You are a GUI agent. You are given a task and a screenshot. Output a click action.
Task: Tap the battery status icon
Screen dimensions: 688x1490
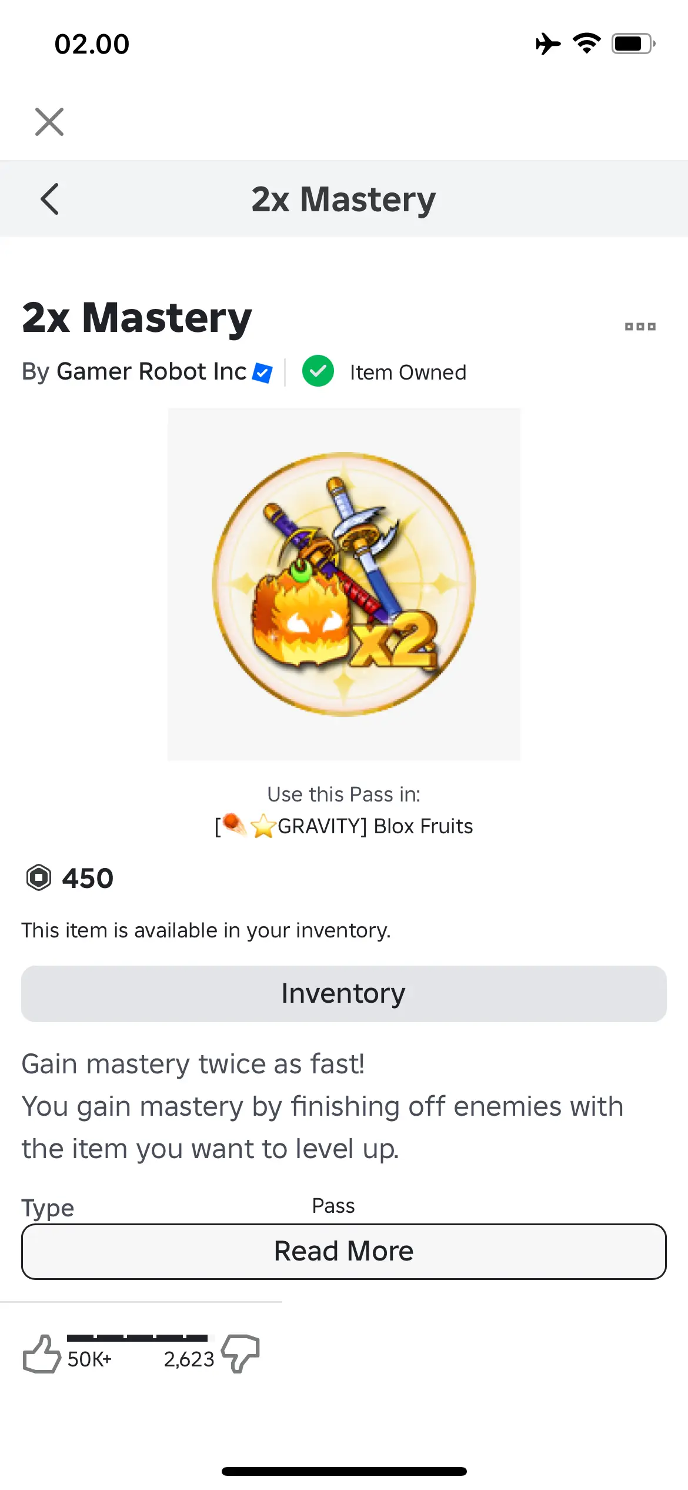[633, 44]
